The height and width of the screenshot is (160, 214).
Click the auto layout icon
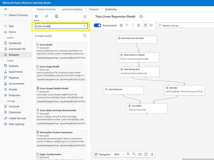152,154
